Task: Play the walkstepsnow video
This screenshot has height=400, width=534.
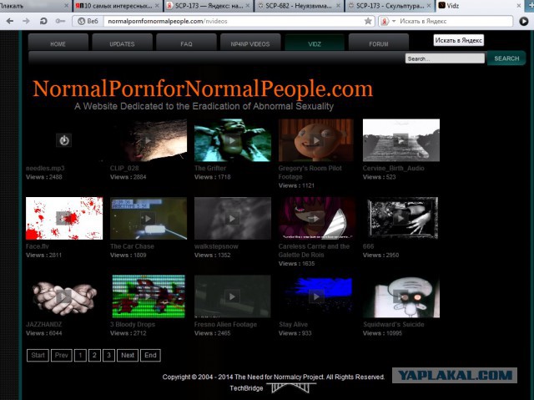Action: click(233, 218)
